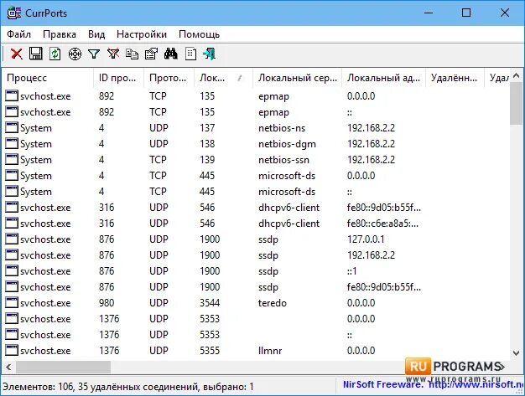Click status text Элементов: 106
The height and width of the screenshot is (396, 525).
[x=39, y=387]
